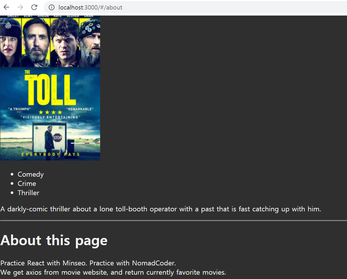The image size is (347, 279).
Task: Click The Toll movie poster image
Action: [50, 88]
